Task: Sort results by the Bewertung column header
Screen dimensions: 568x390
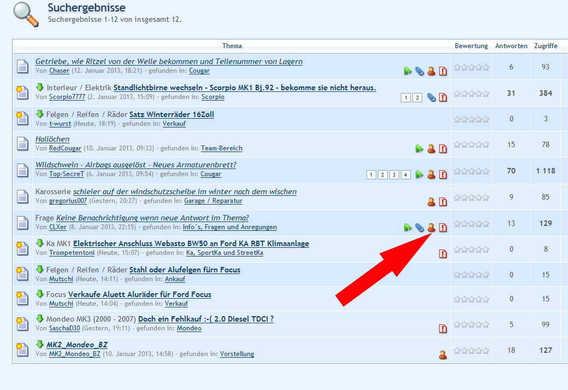Action: coord(471,46)
